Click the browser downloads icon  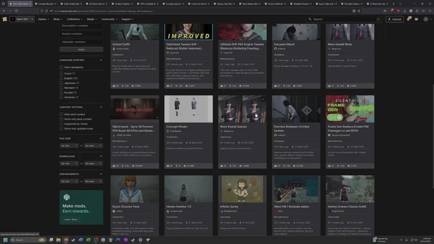click(x=405, y=11)
